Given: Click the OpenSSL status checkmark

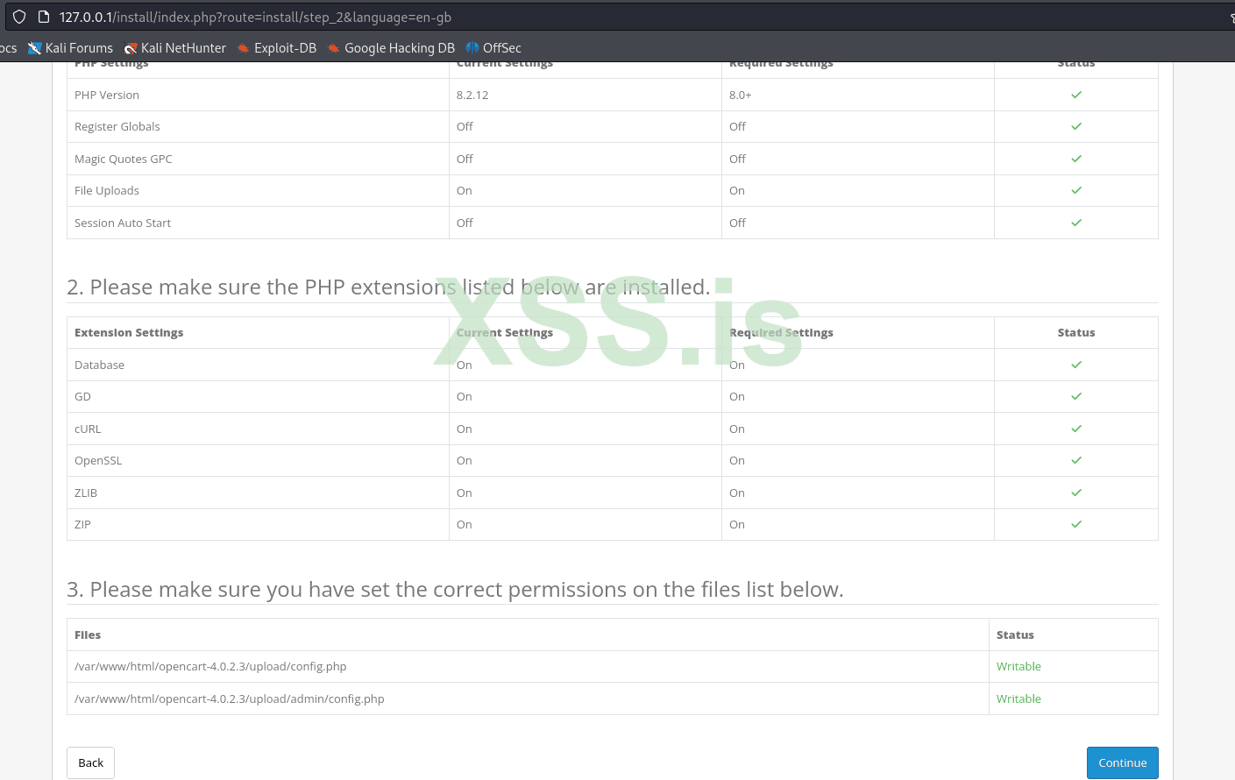Looking at the screenshot, I should coord(1076,460).
